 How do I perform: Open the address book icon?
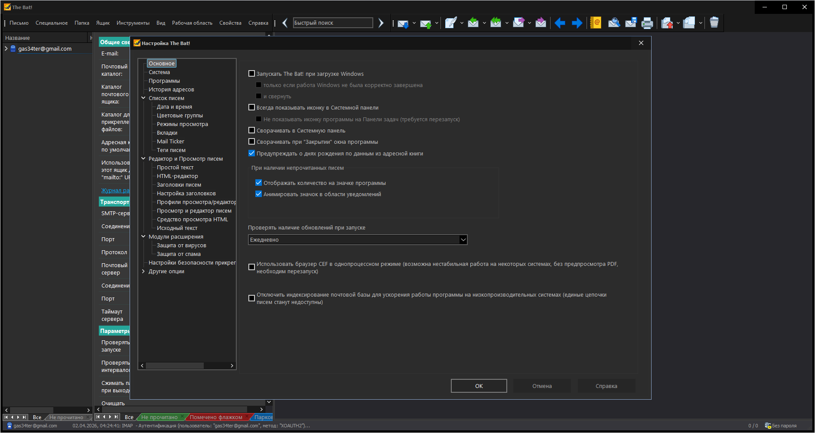(596, 23)
